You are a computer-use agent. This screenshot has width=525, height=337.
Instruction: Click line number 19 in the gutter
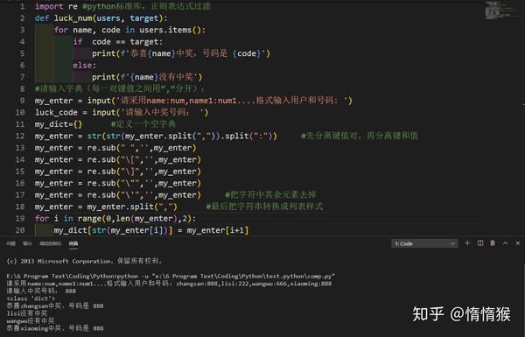pyautogui.click(x=20, y=219)
